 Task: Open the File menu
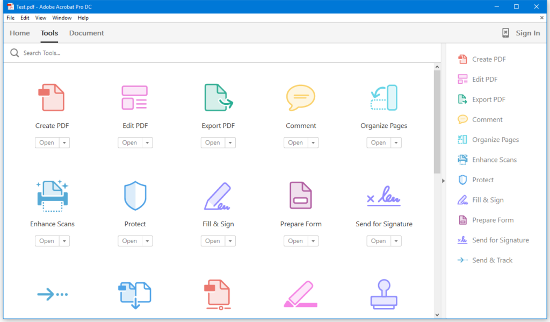pos(11,18)
